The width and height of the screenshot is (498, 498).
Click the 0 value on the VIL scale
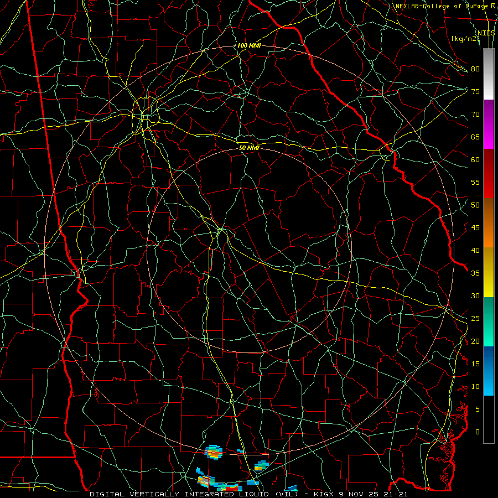pos(478,432)
